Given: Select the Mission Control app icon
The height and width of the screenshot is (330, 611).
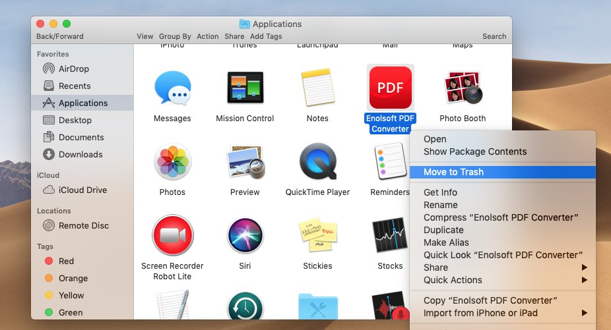Looking at the screenshot, I should pos(245,88).
